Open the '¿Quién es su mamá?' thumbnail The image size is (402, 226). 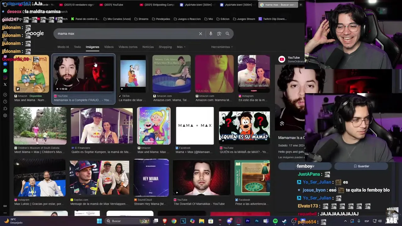(x=244, y=126)
